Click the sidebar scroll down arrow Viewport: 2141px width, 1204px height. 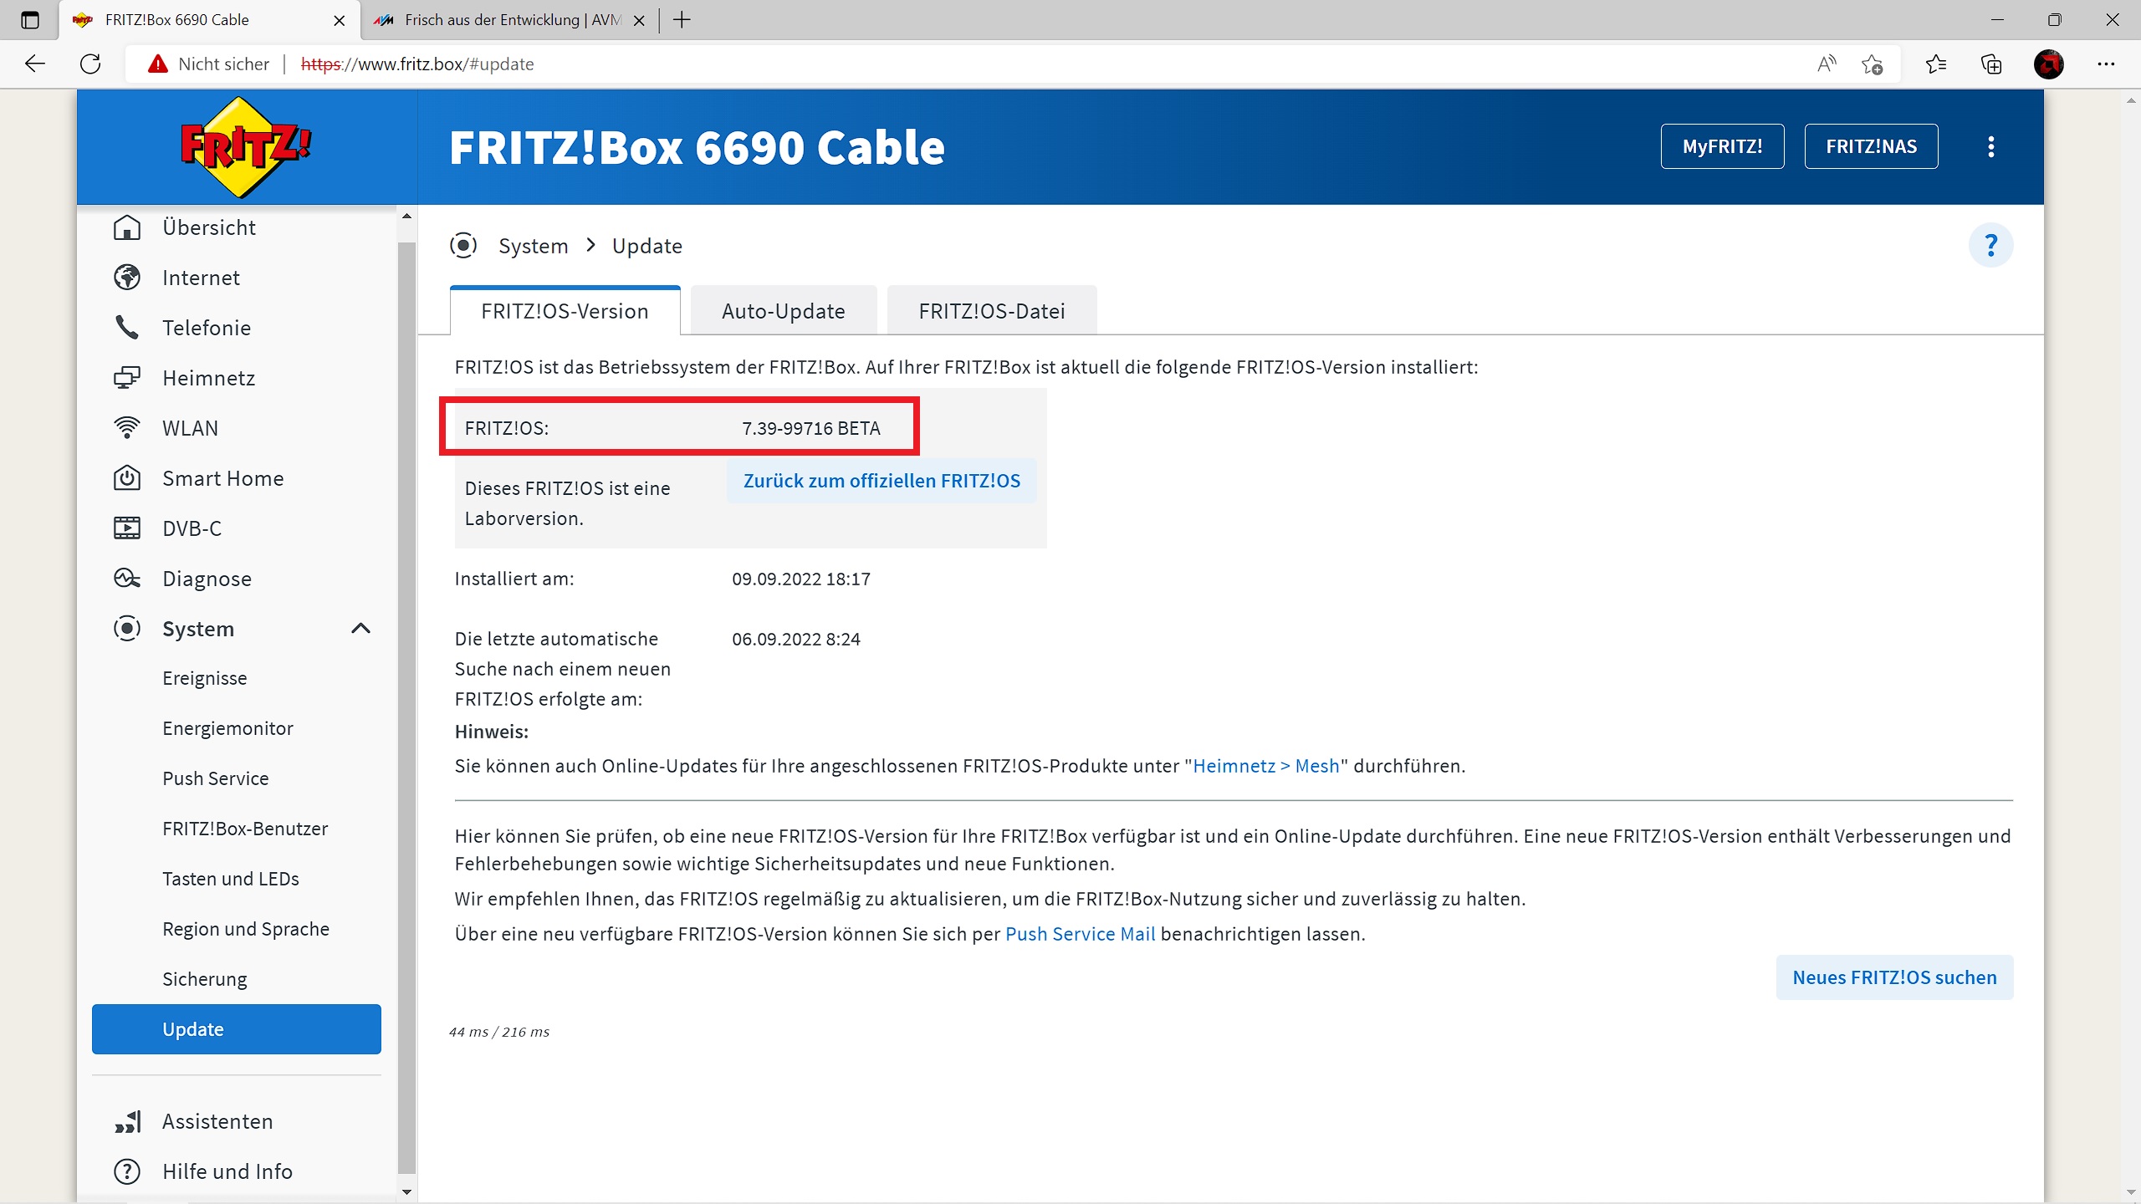pyautogui.click(x=407, y=1191)
